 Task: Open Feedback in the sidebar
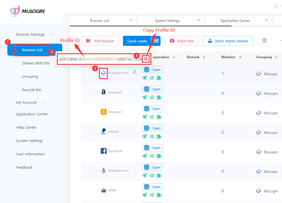24,167
